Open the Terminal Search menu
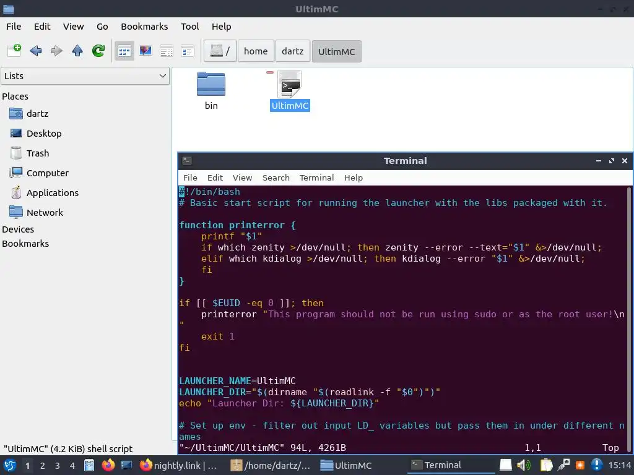634x475 pixels. 276,178
